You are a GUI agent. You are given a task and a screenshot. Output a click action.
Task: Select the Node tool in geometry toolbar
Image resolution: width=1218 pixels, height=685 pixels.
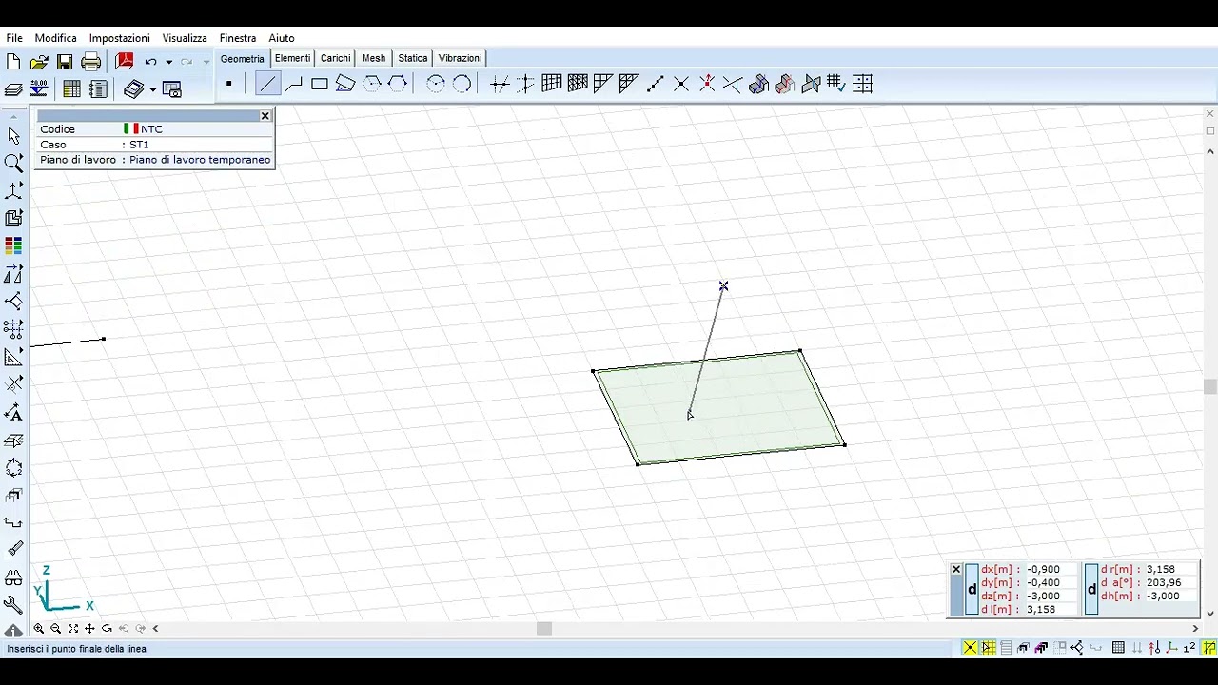pos(229,85)
